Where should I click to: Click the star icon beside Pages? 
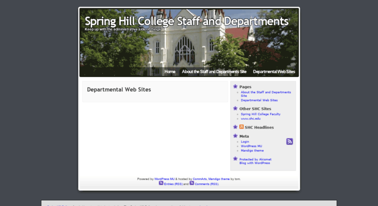pos(235,86)
